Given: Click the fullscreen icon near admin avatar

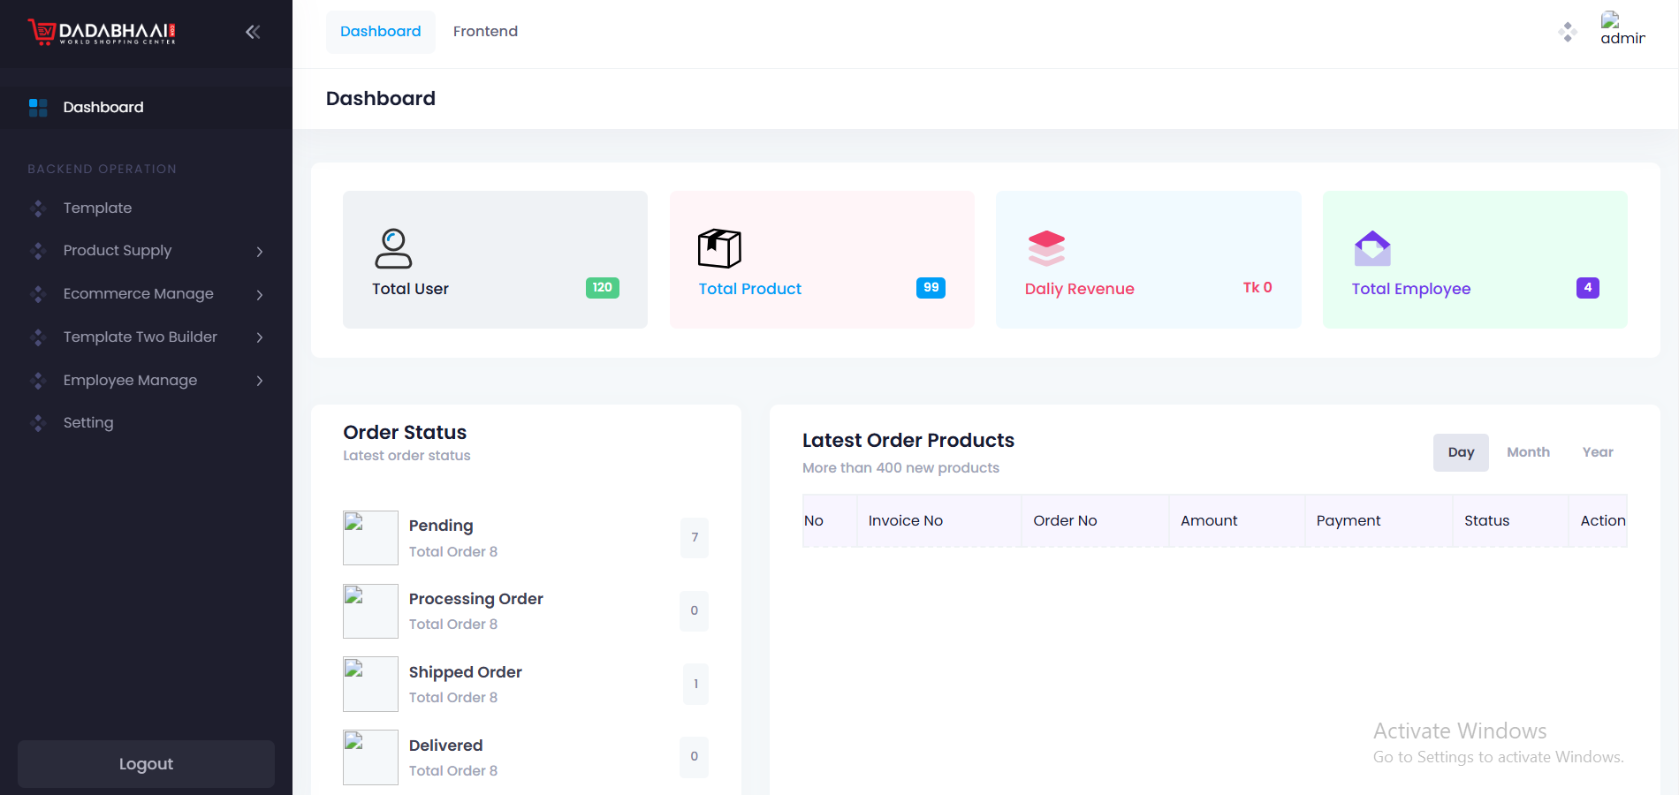Looking at the screenshot, I should (1568, 32).
